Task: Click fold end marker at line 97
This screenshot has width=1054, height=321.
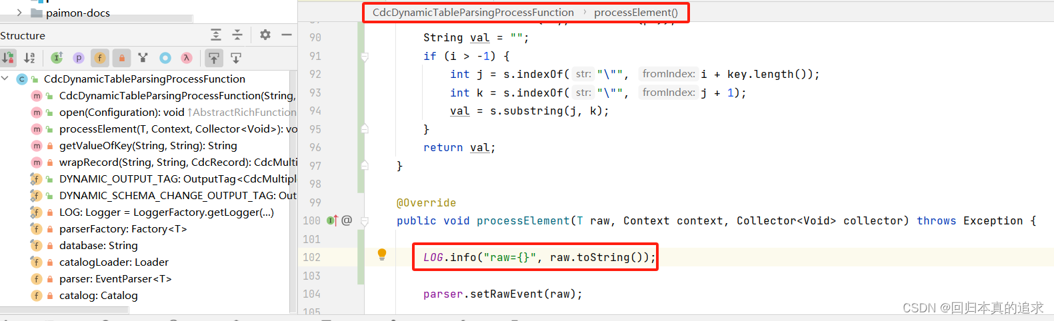Action: (x=365, y=165)
